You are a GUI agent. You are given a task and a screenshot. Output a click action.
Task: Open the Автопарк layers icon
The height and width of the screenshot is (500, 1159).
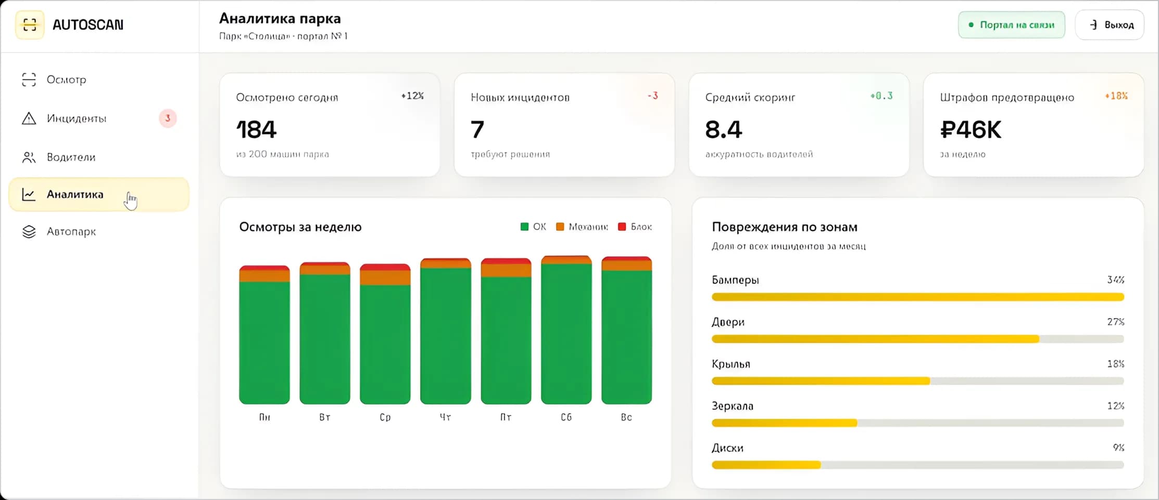point(29,232)
